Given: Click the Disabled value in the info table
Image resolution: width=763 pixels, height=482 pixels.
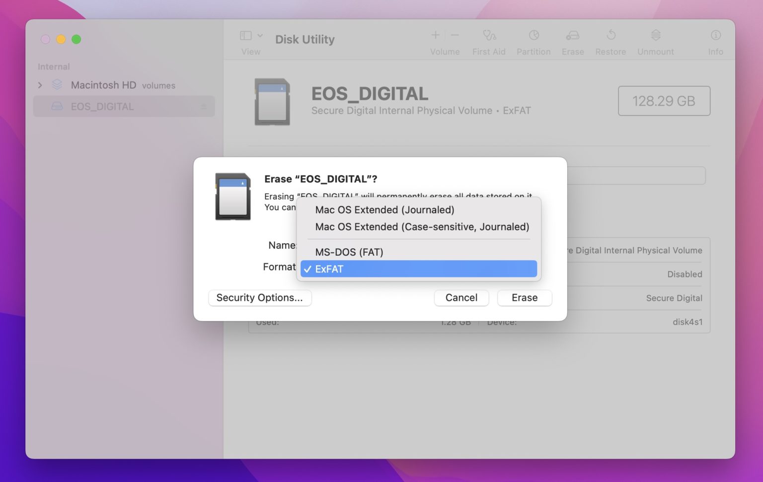Looking at the screenshot, I should (x=685, y=274).
